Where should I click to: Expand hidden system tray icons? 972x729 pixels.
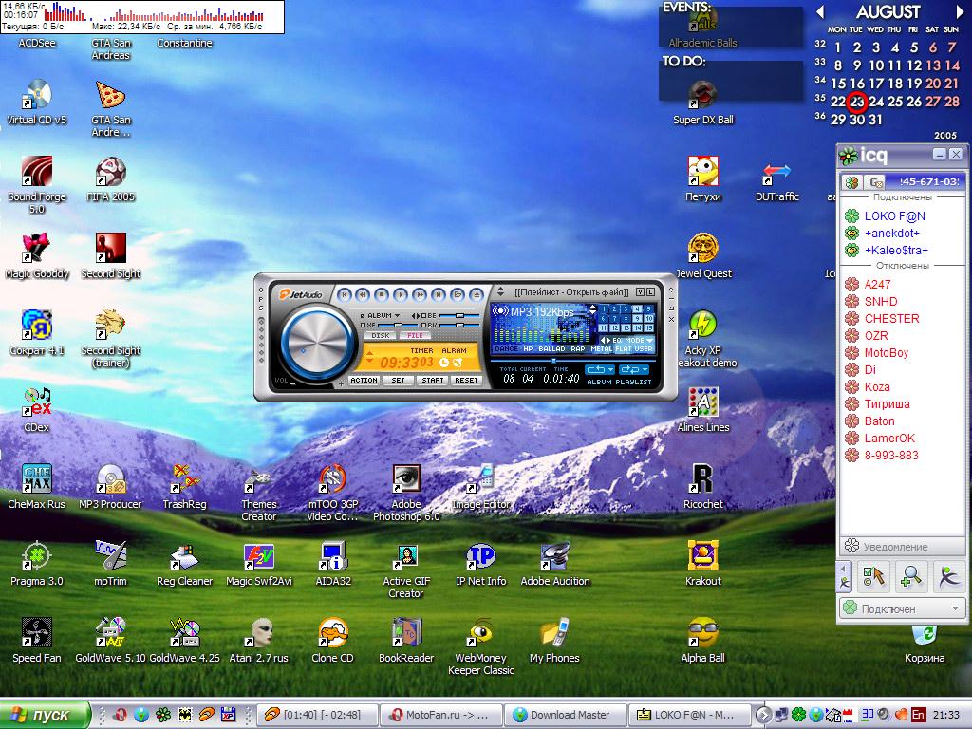[764, 715]
